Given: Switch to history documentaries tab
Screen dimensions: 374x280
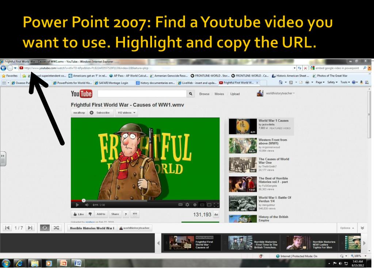Looking at the screenshot, I should [x=155, y=83].
